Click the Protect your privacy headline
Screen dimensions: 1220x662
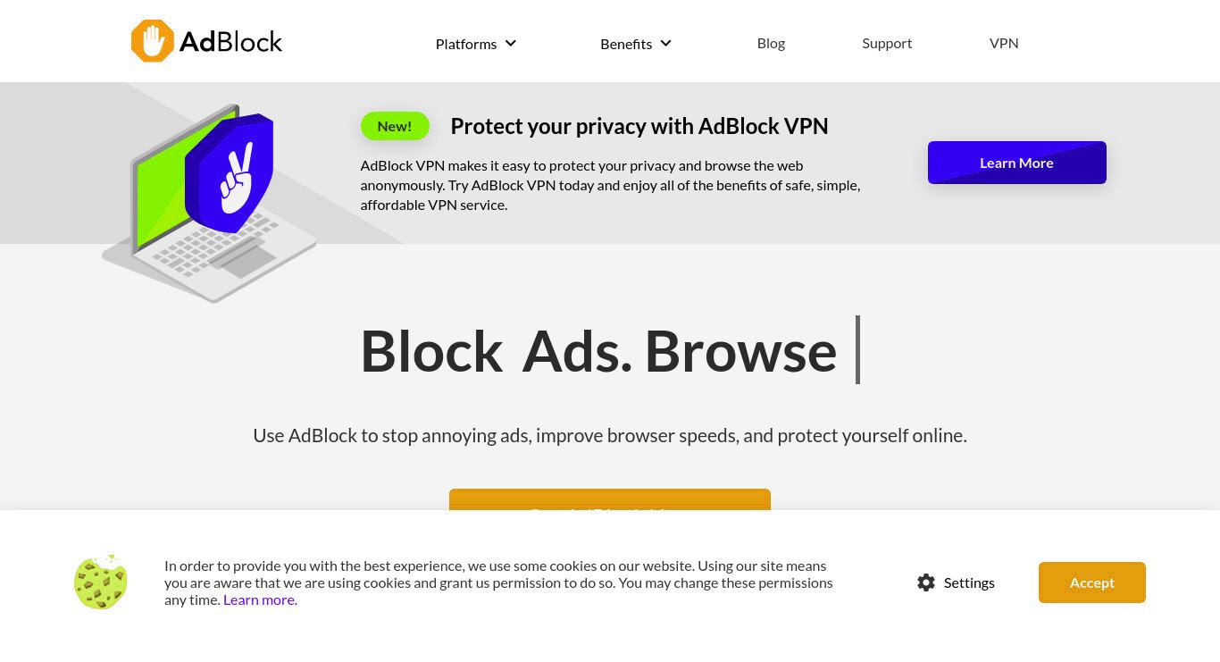(x=639, y=126)
